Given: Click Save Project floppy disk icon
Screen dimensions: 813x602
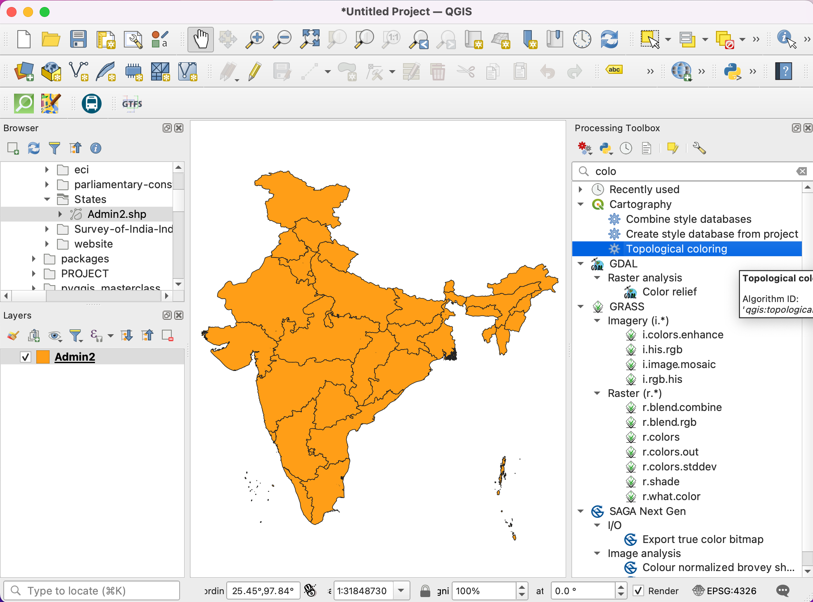Looking at the screenshot, I should (x=78, y=40).
